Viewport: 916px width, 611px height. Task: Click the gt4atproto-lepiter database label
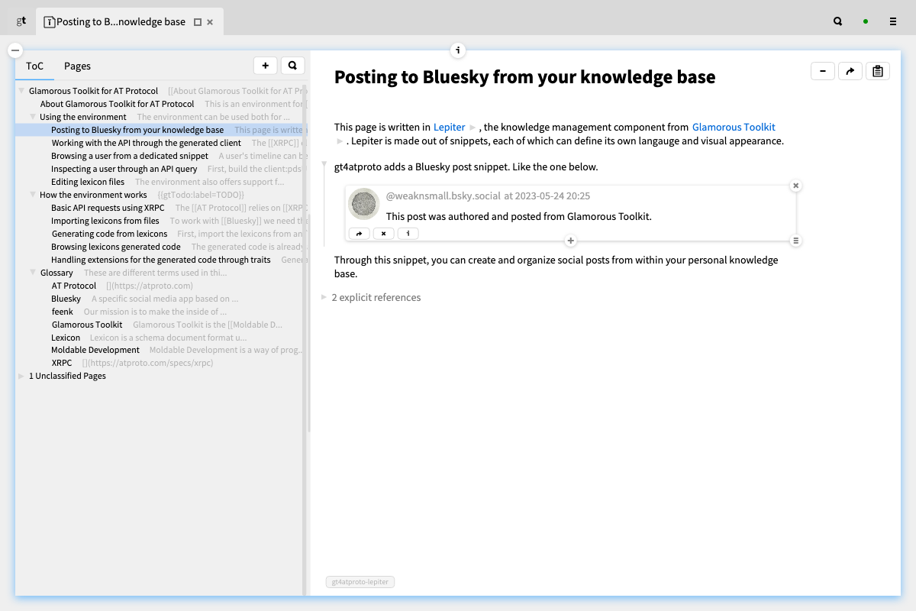pos(360,582)
